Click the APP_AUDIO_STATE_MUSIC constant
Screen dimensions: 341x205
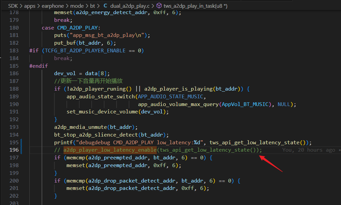coord(170,97)
